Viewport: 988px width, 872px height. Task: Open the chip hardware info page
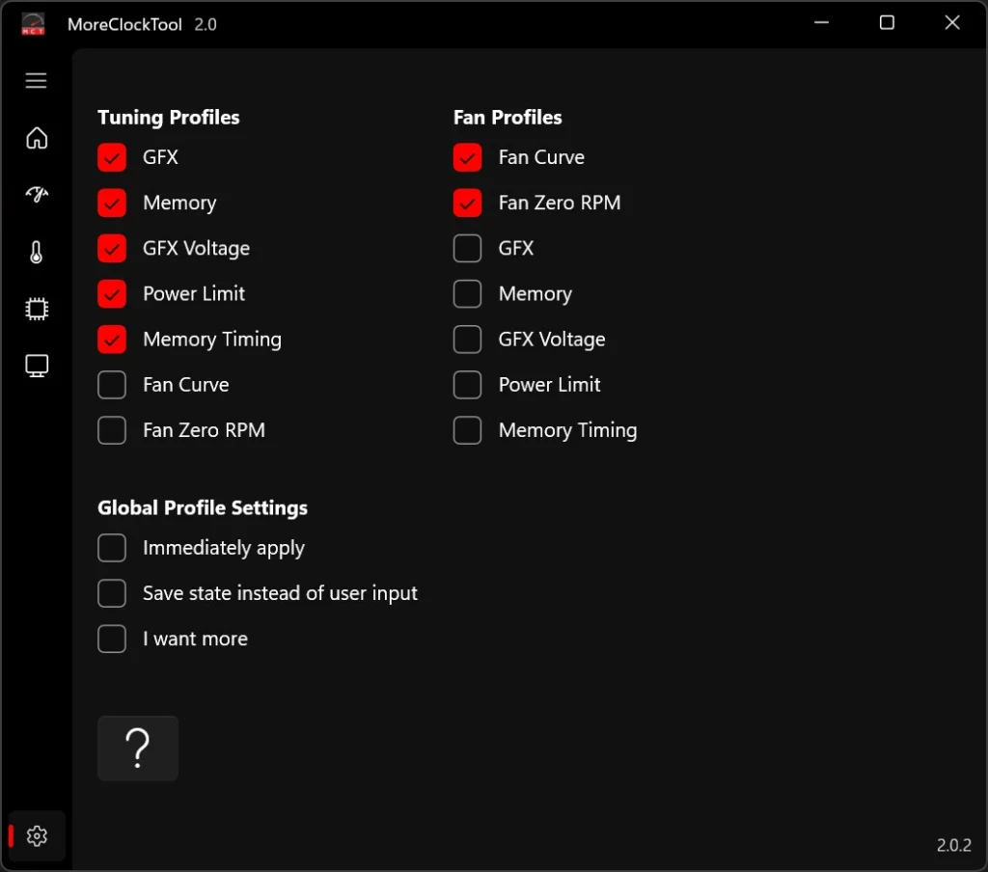[37, 310]
